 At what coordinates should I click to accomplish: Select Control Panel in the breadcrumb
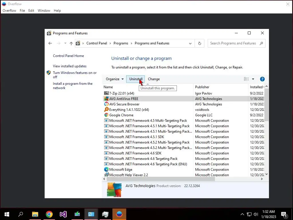coord(97,43)
